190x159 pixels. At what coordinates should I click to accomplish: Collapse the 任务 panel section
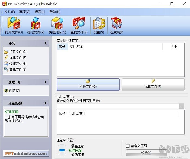45,44
